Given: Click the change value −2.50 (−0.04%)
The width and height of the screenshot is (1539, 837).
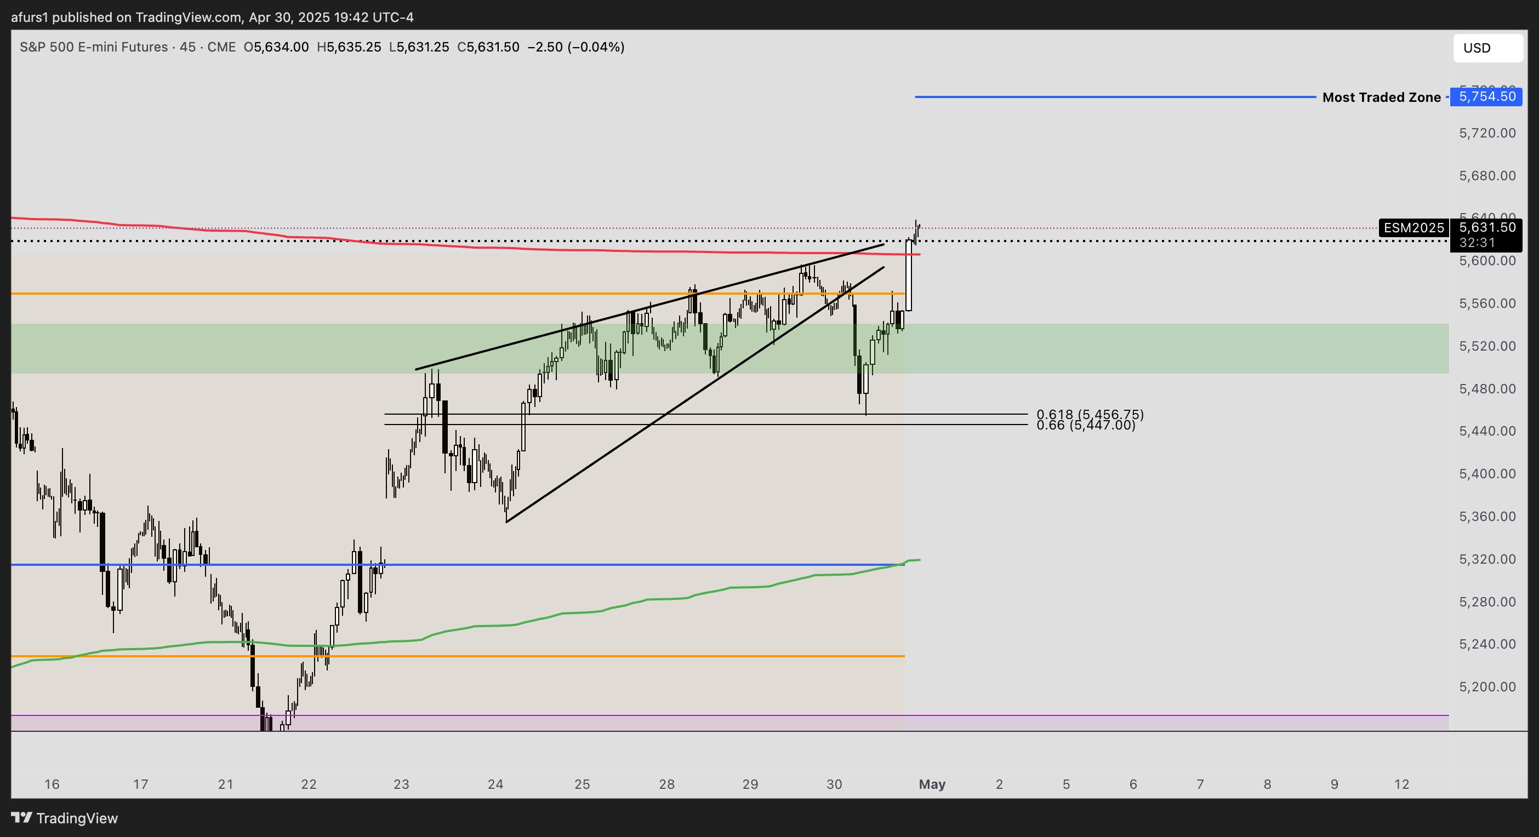Looking at the screenshot, I should pyautogui.click(x=576, y=47).
